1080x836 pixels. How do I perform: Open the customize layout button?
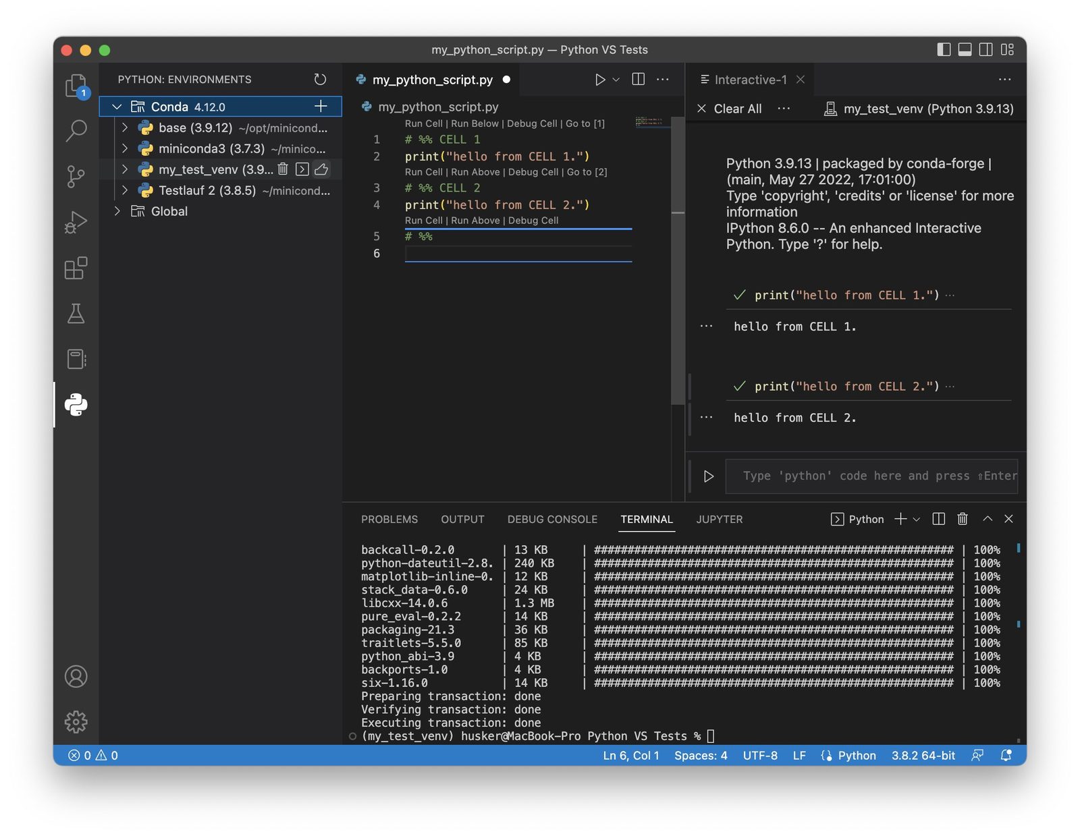[1007, 49]
